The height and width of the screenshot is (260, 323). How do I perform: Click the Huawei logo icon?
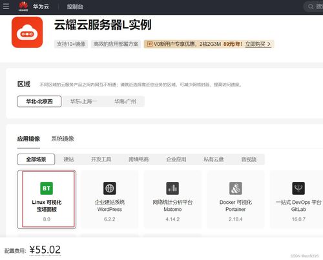click(23, 6)
